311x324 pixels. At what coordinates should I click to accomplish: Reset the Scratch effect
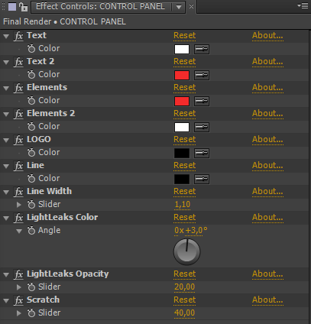coord(185,300)
